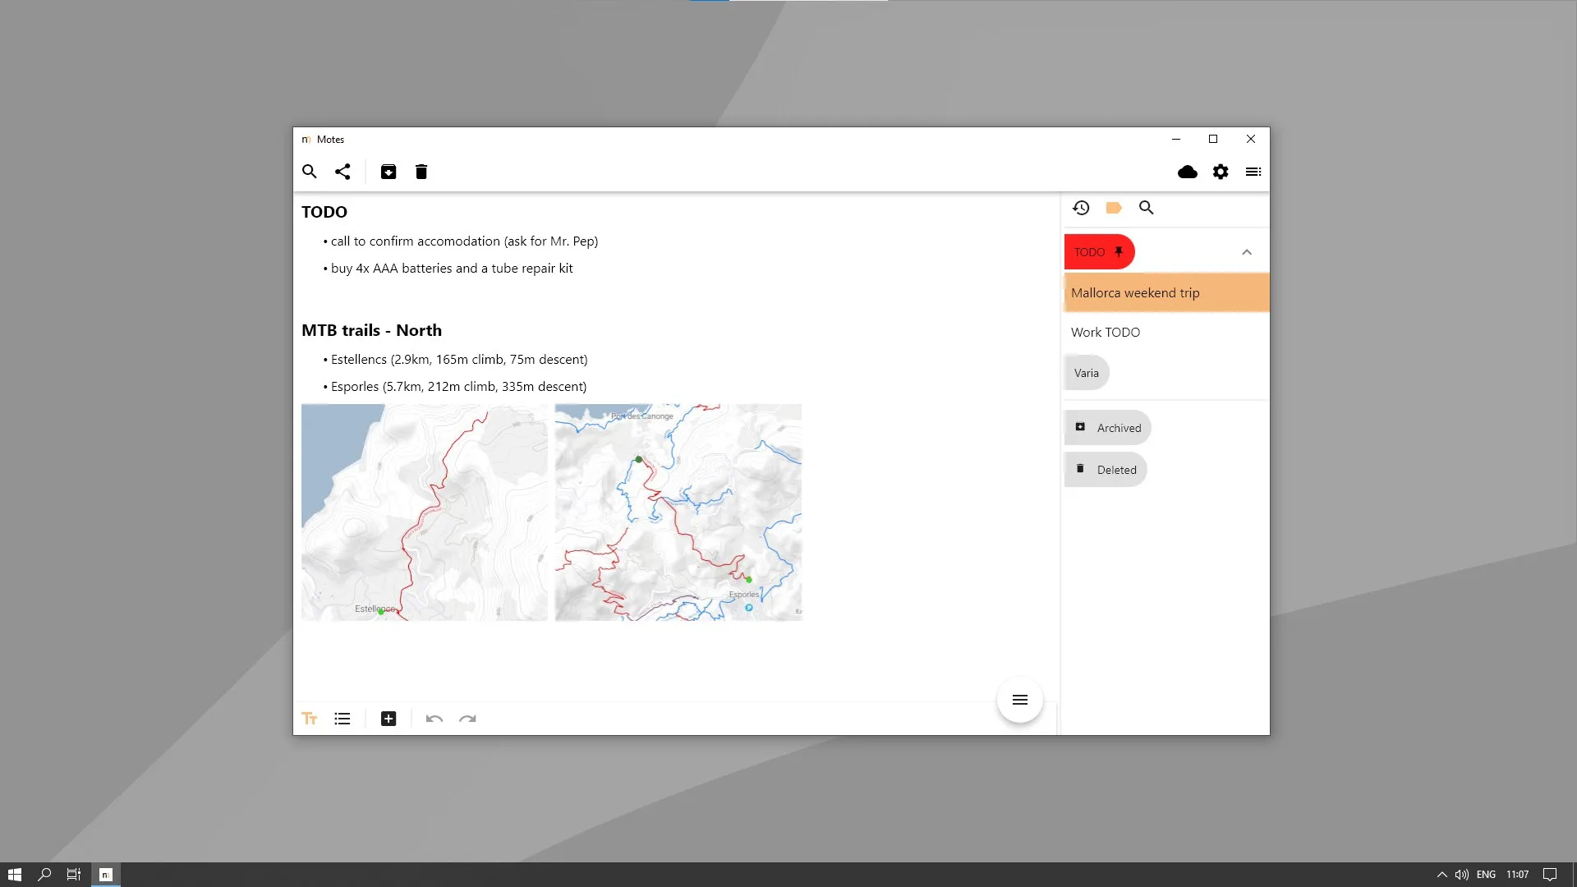Minimize the Motes window
This screenshot has width=1577, height=887.
[1176, 139]
